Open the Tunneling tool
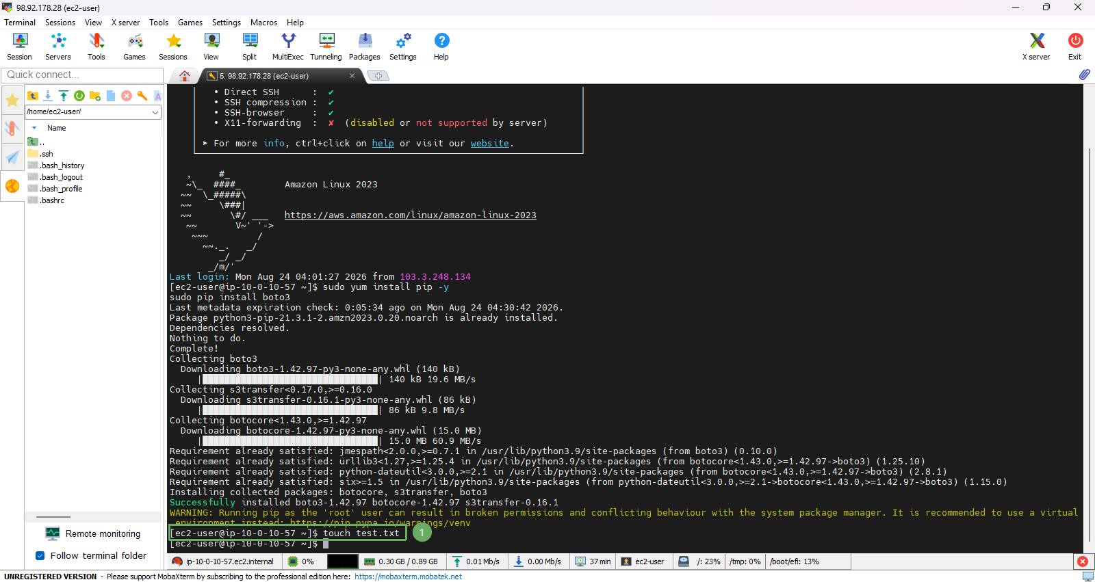Screen dimensions: 1095x582 326,47
